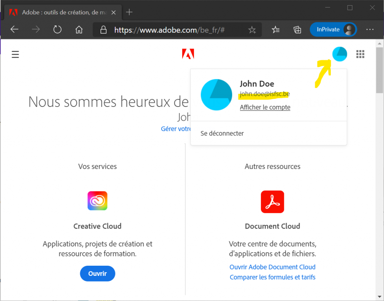Image resolution: width=384 pixels, height=301 pixels.
Task: Click the Document Cloud Acrobat icon
Action: tap(272, 202)
